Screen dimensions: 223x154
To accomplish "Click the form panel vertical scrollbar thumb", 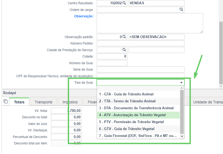I will [x=221, y=53].
